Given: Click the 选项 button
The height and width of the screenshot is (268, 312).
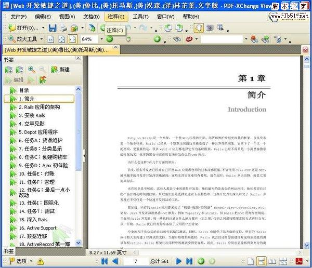Looking at the screenshot, I should 18,261.
